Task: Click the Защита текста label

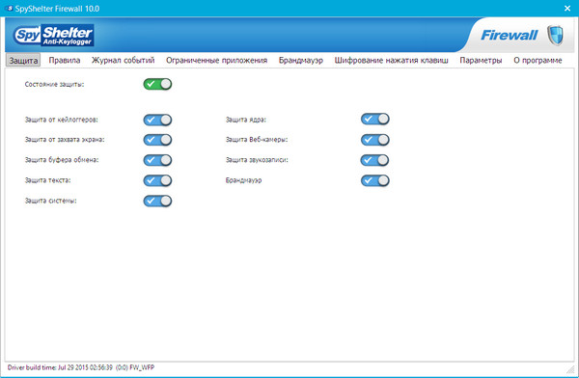Action: pos(47,180)
